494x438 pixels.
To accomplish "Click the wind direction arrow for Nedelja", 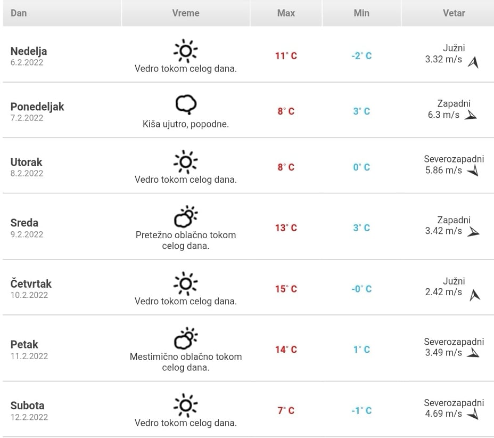I will (x=473, y=62).
